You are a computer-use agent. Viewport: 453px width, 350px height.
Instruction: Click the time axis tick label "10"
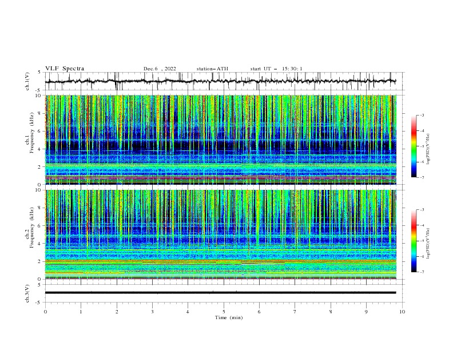(x=402, y=312)
